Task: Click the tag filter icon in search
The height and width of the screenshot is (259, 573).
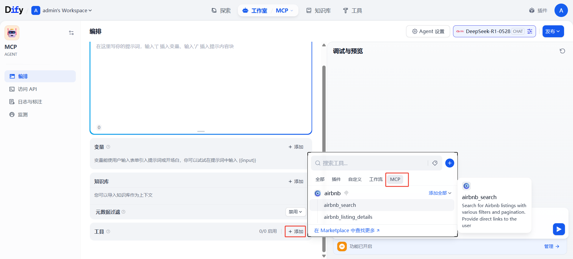Action: pyautogui.click(x=435, y=163)
